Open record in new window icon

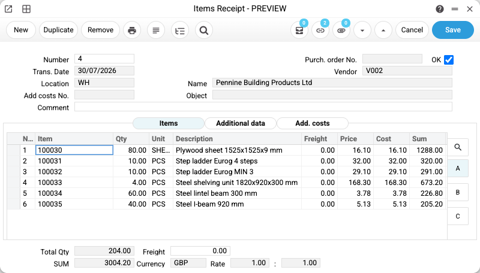pyautogui.click(x=8, y=9)
